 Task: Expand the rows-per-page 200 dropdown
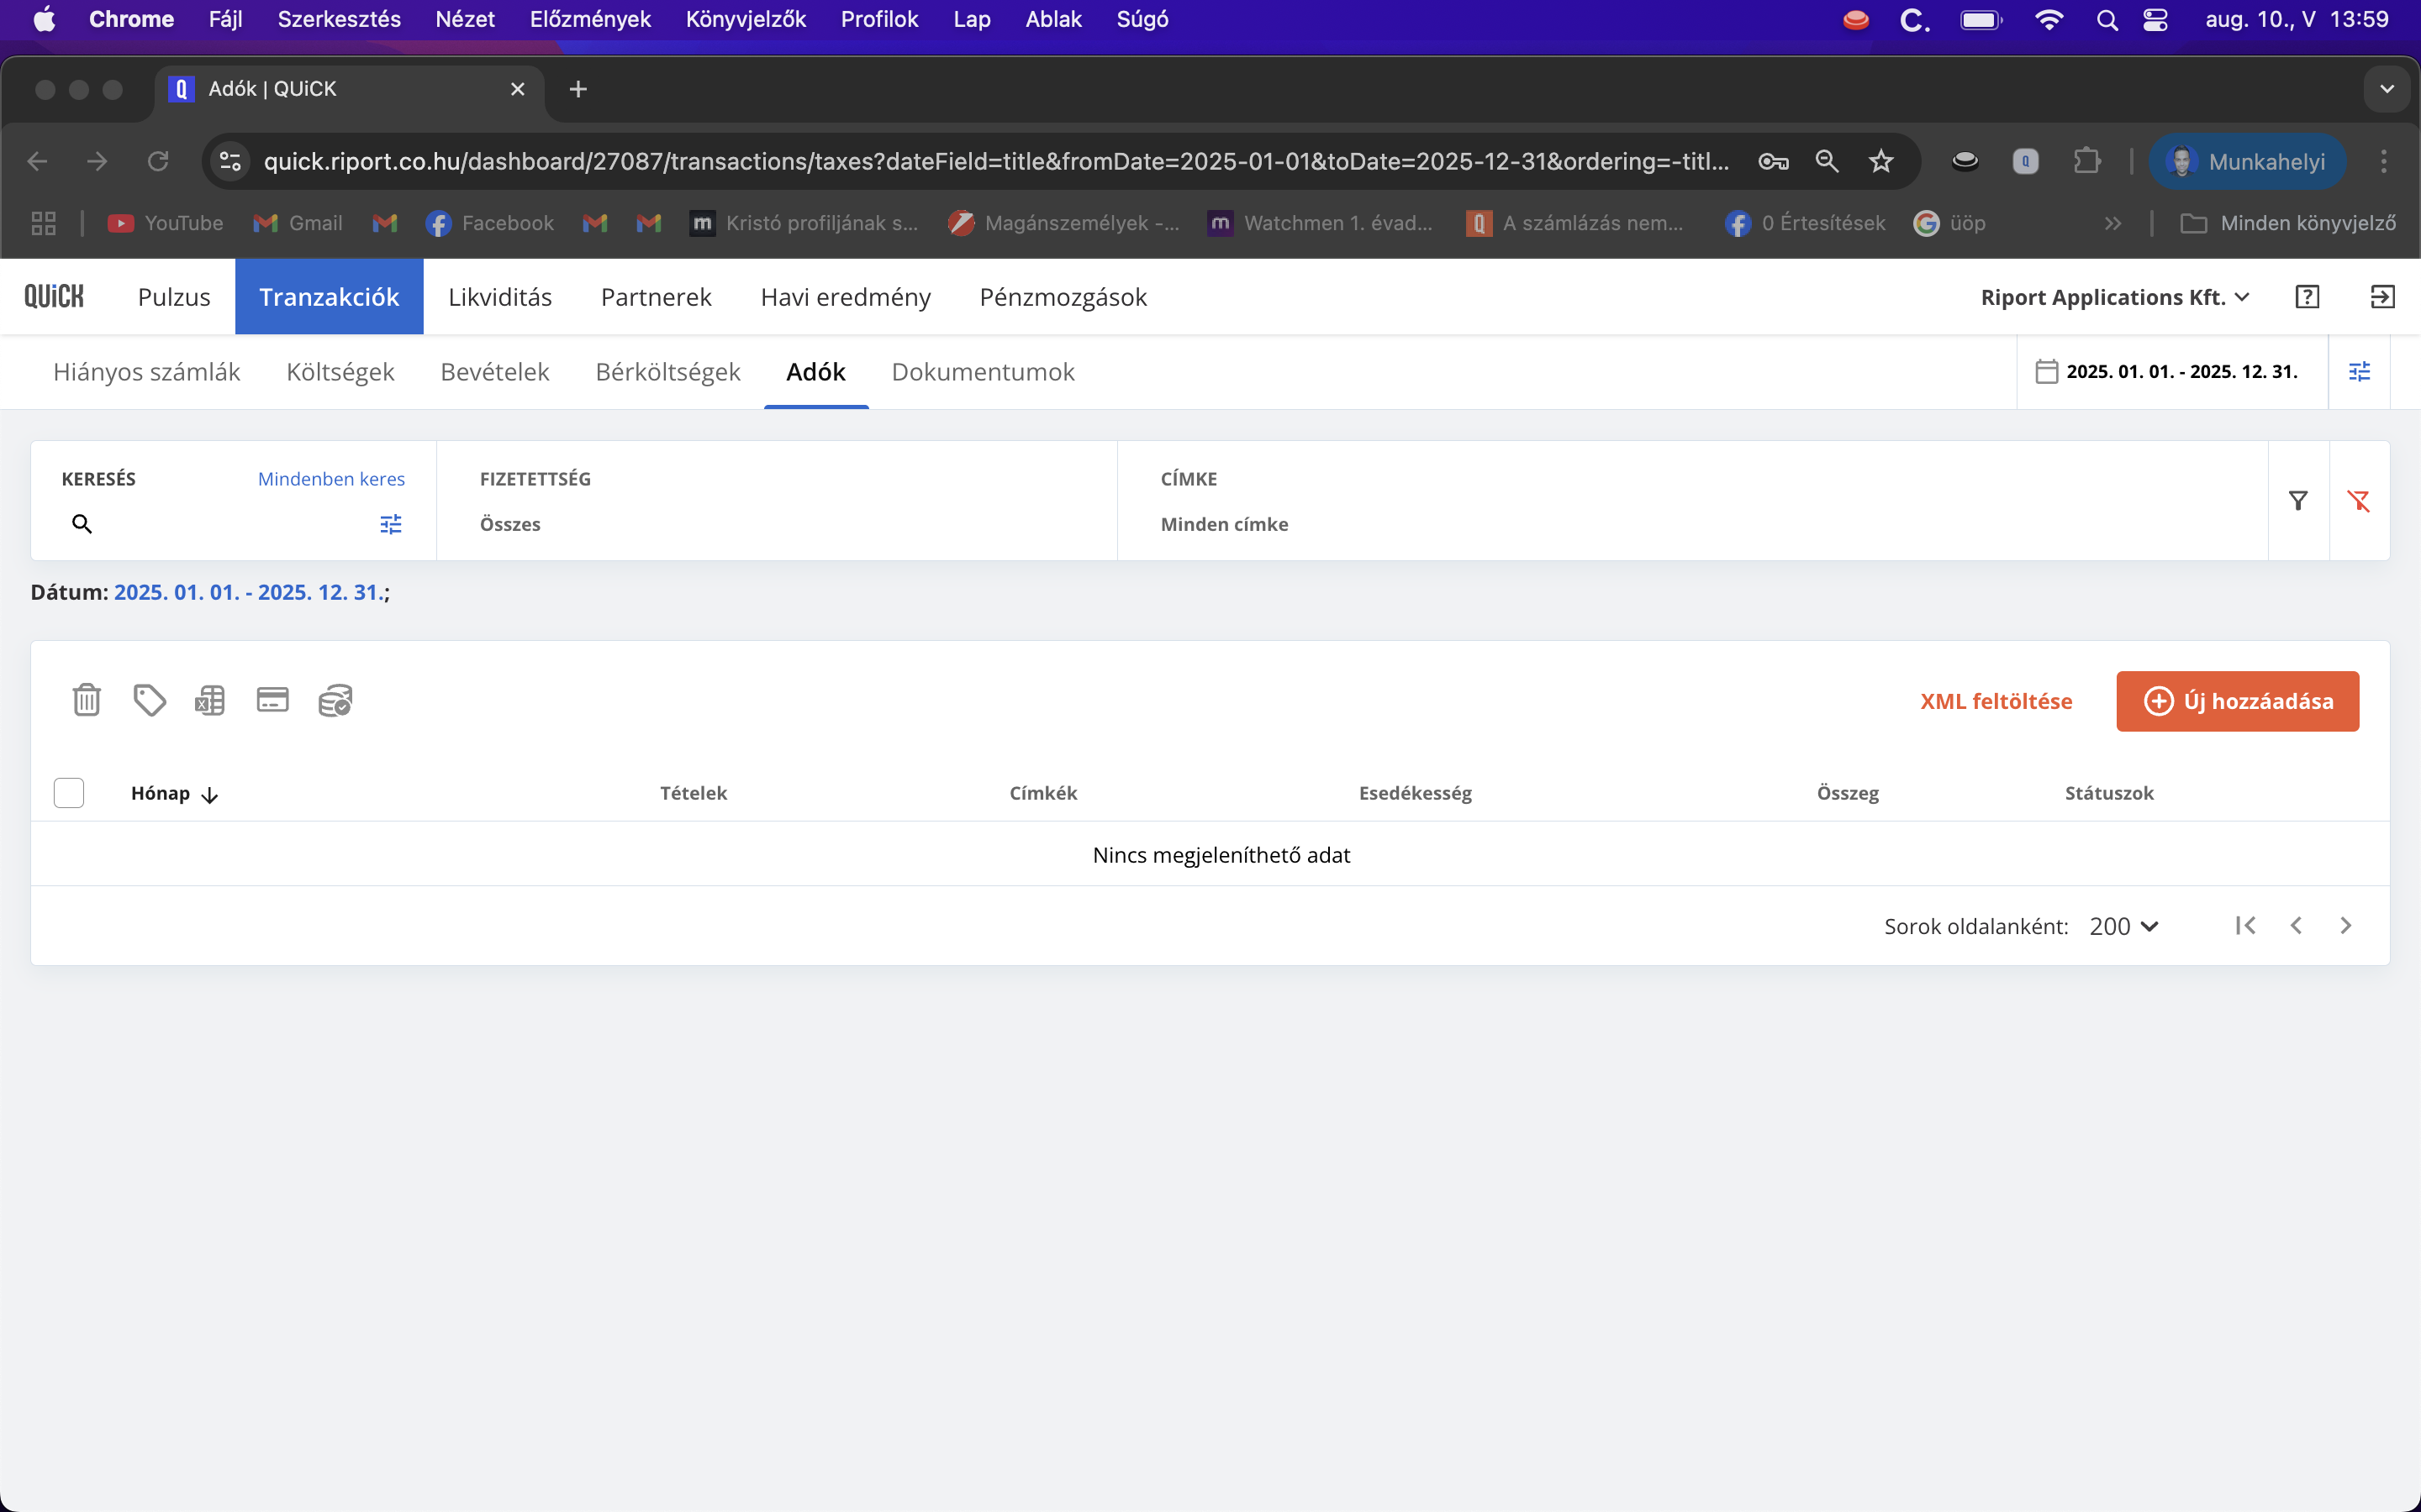(2123, 926)
